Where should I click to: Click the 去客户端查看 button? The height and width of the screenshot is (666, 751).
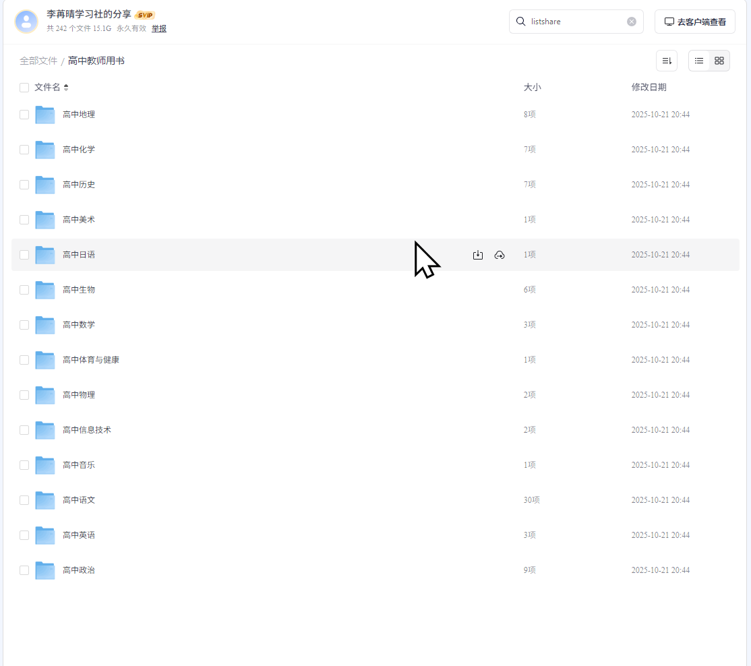[x=695, y=22]
